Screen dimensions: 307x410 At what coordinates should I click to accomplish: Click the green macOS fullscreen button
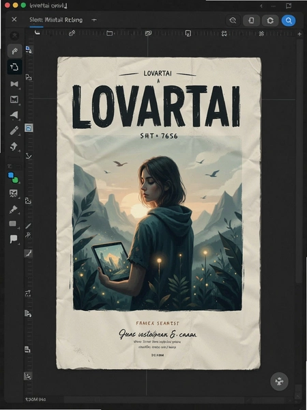tap(23, 5)
